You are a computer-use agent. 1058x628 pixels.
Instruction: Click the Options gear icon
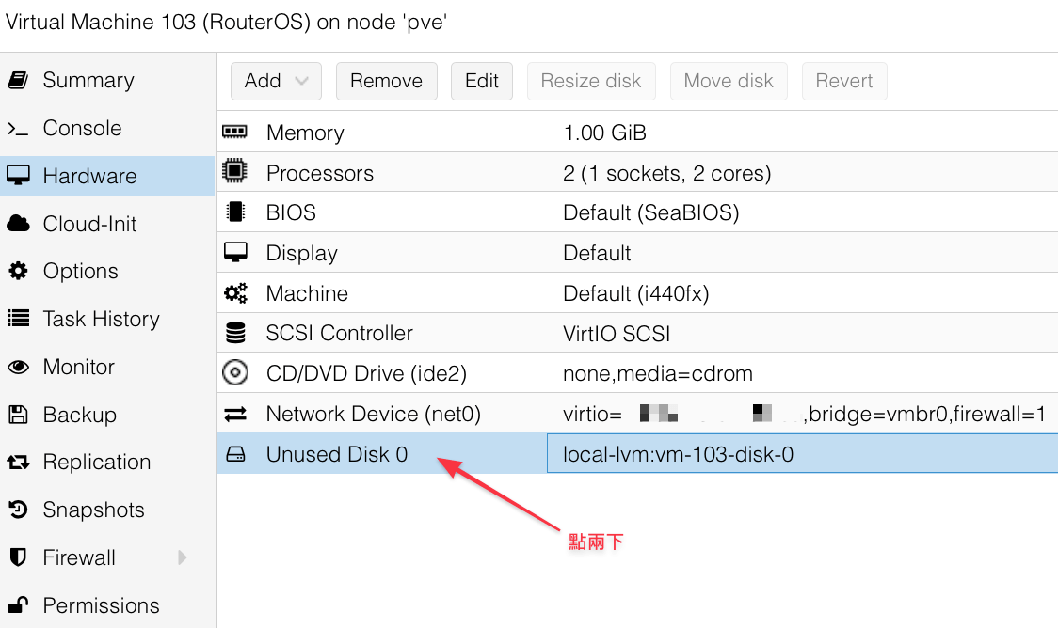click(18, 271)
